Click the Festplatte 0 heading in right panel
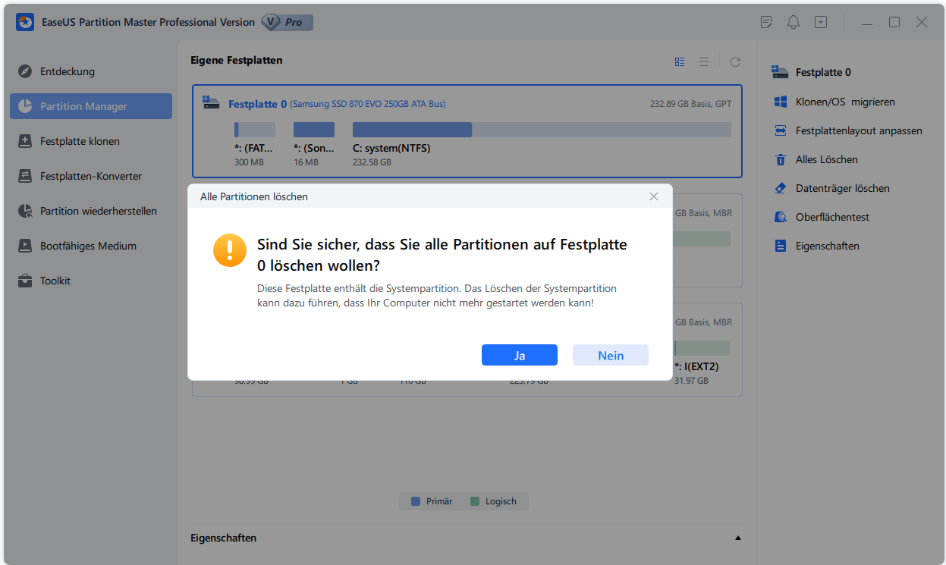 pos(823,72)
